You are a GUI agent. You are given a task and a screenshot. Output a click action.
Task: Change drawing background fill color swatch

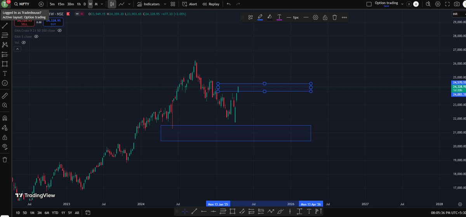coord(270,17)
